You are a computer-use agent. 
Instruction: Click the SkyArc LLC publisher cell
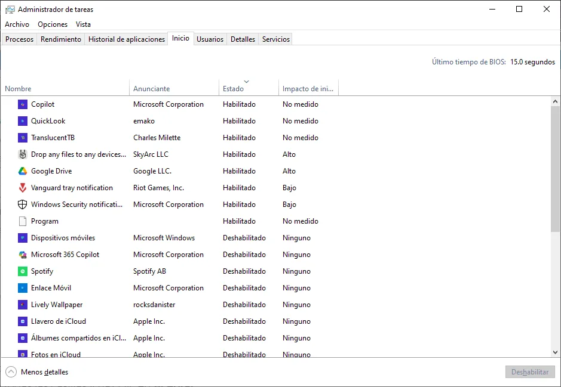point(151,154)
